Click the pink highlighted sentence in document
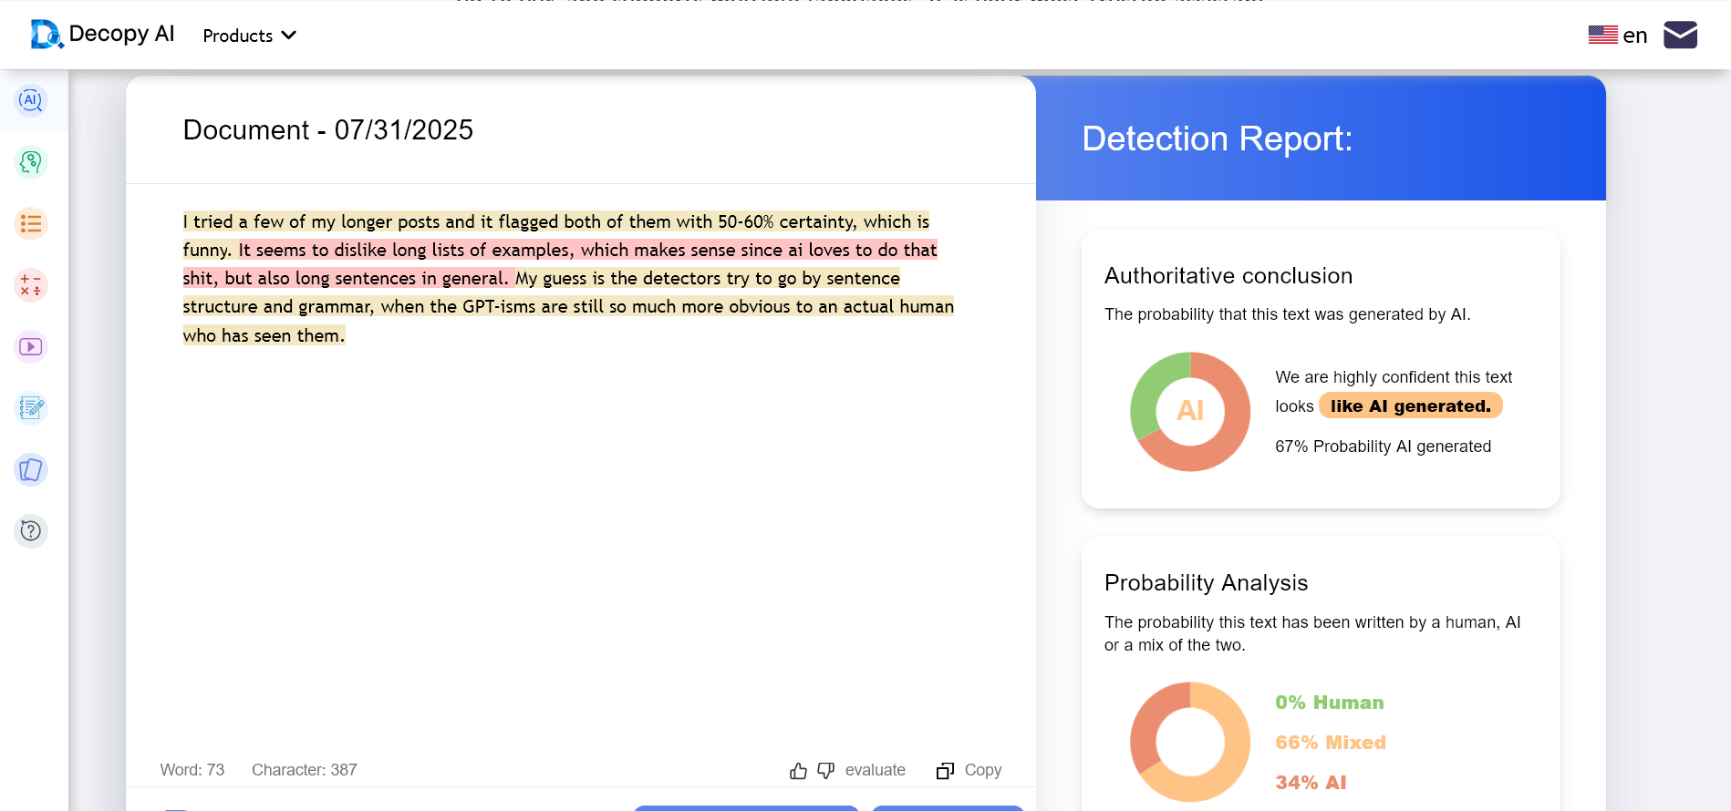This screenshot has height=811, width=1731. (x=587, y=251)
